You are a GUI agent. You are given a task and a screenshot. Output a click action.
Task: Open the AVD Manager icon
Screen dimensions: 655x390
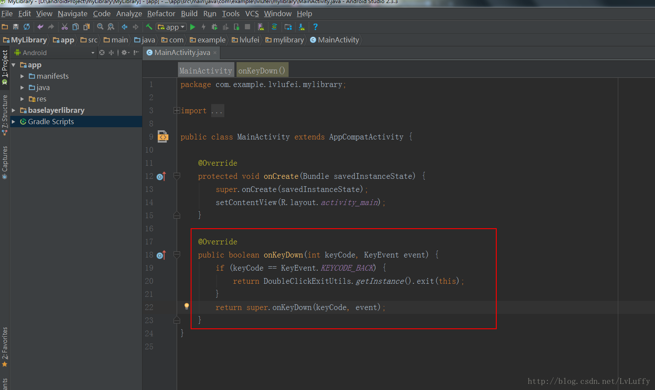pos(261,27)
